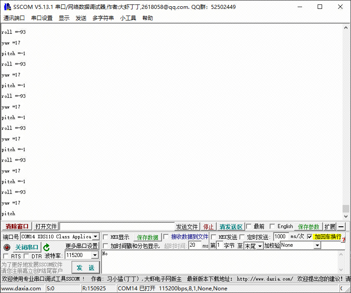Screen dimensions: 351x293
Task: Open the 通讯端口 menu
Action: point(14,18)
